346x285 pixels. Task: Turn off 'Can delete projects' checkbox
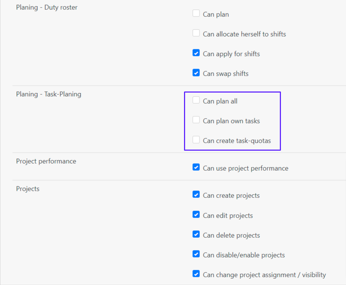click(x=196, y=234)
